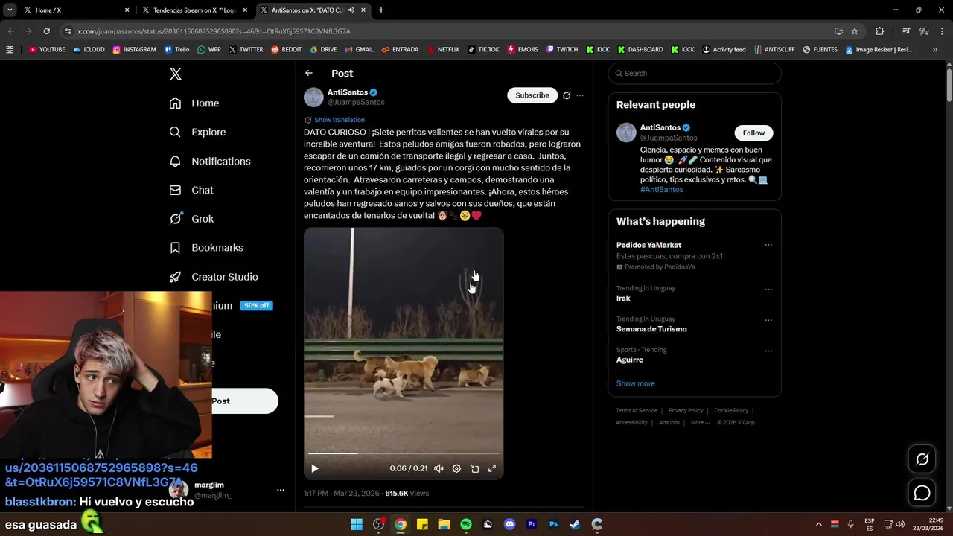Screen dimensions: 953x536
Task: Expand the footer More menu
Action: pos(700,422)
